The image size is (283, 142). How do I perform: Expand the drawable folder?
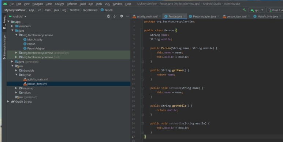[x=16, y=71]
